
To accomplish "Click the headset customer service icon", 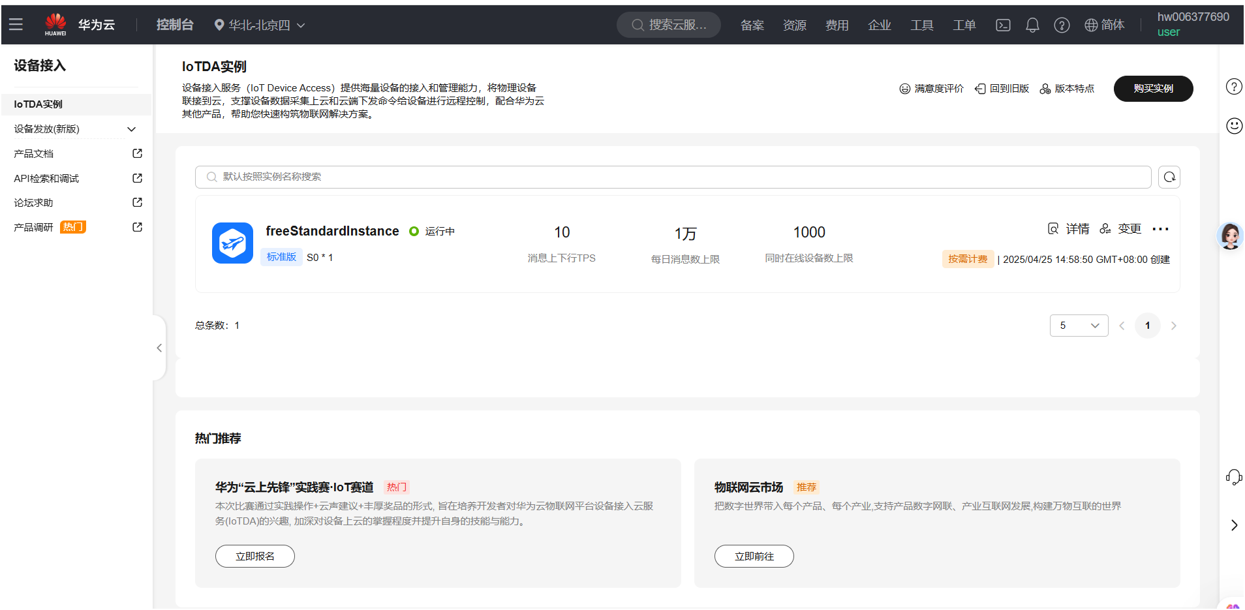I will click(1234, 478).
